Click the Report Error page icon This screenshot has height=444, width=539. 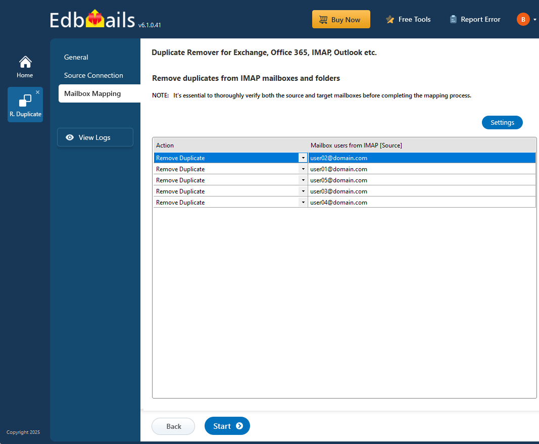(453, 19)
